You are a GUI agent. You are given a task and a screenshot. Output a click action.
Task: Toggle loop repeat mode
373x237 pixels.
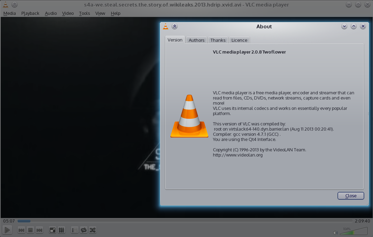pos(83,230)
